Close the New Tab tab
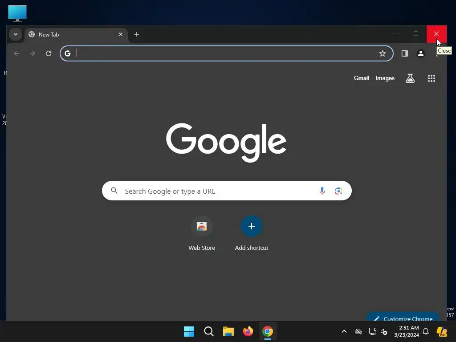This screenshot has height=342, width=456. [x=121, y=34]
